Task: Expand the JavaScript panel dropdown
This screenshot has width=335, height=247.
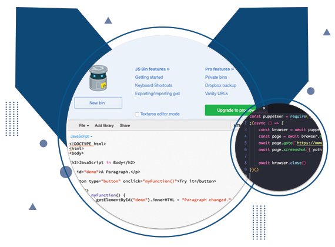Action: pyautogui.click(x=81, y=136)
